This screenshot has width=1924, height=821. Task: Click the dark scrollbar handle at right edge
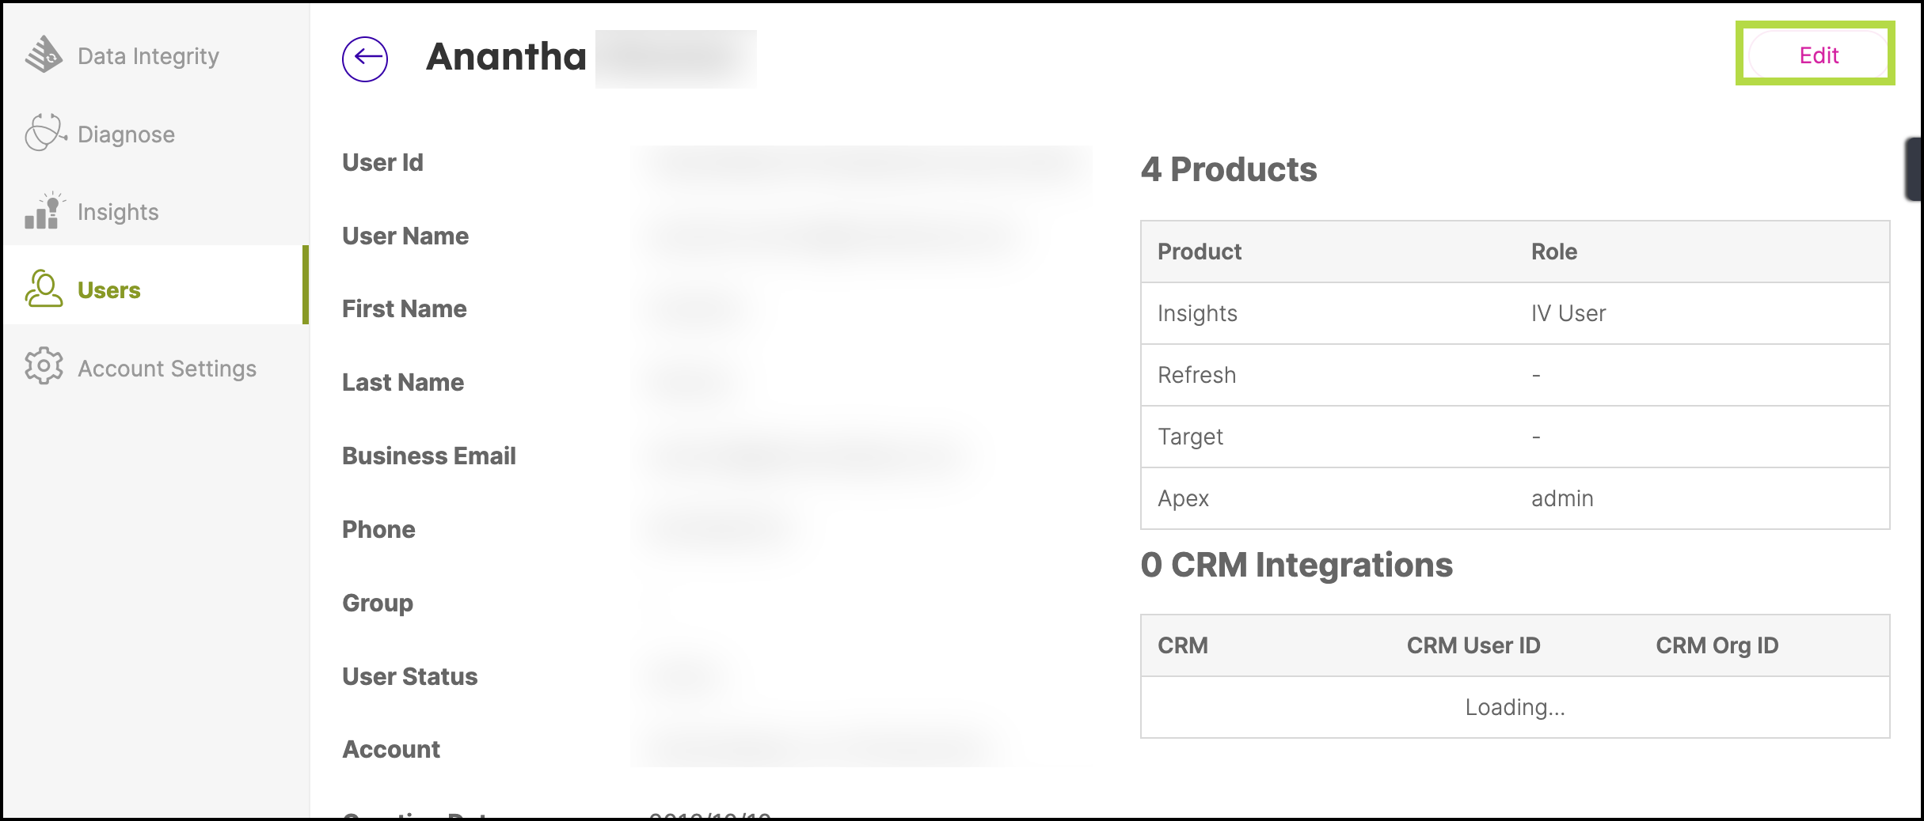[x=1914, y=168]
